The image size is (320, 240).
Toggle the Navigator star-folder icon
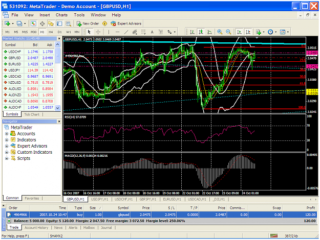tap(51, 23)
